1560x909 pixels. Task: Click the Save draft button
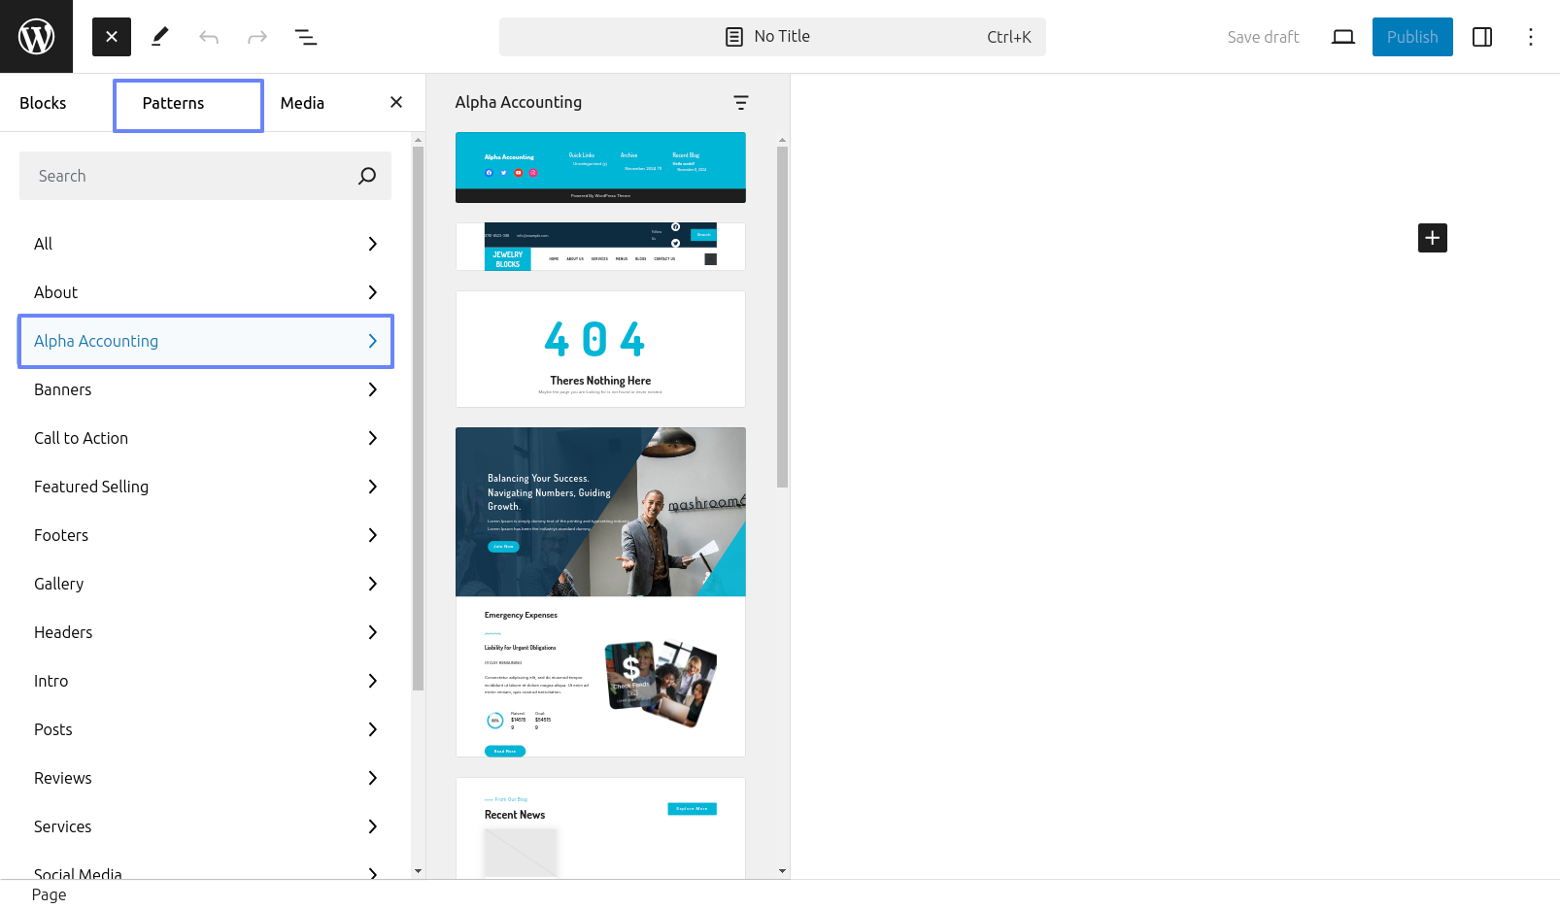pyautogui.click(x=1263, y=37)
